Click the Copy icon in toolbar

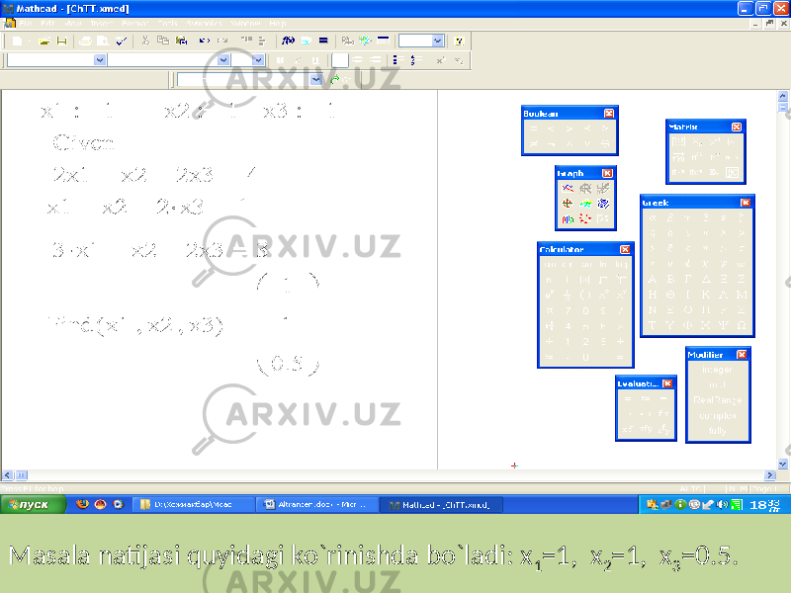pos(163,41)
